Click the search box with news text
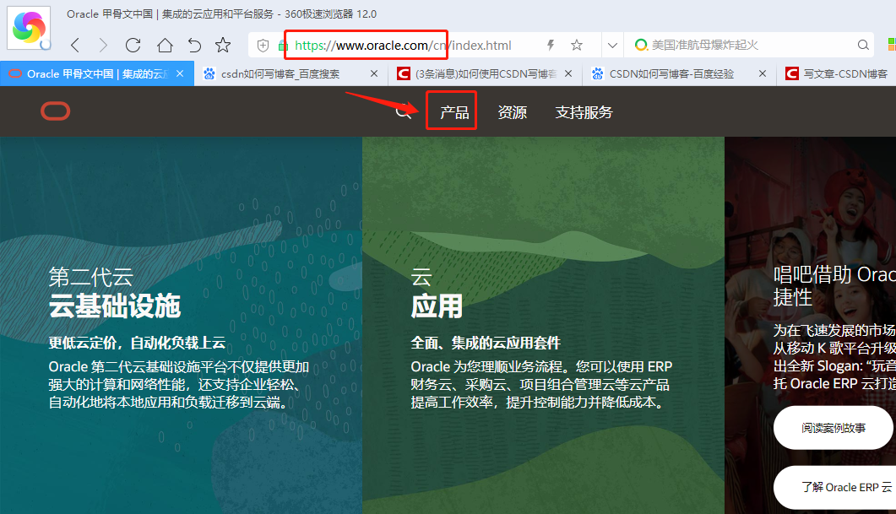Image resolution: width=896 pixels, height=514 pixels. (x=748, y=45)
